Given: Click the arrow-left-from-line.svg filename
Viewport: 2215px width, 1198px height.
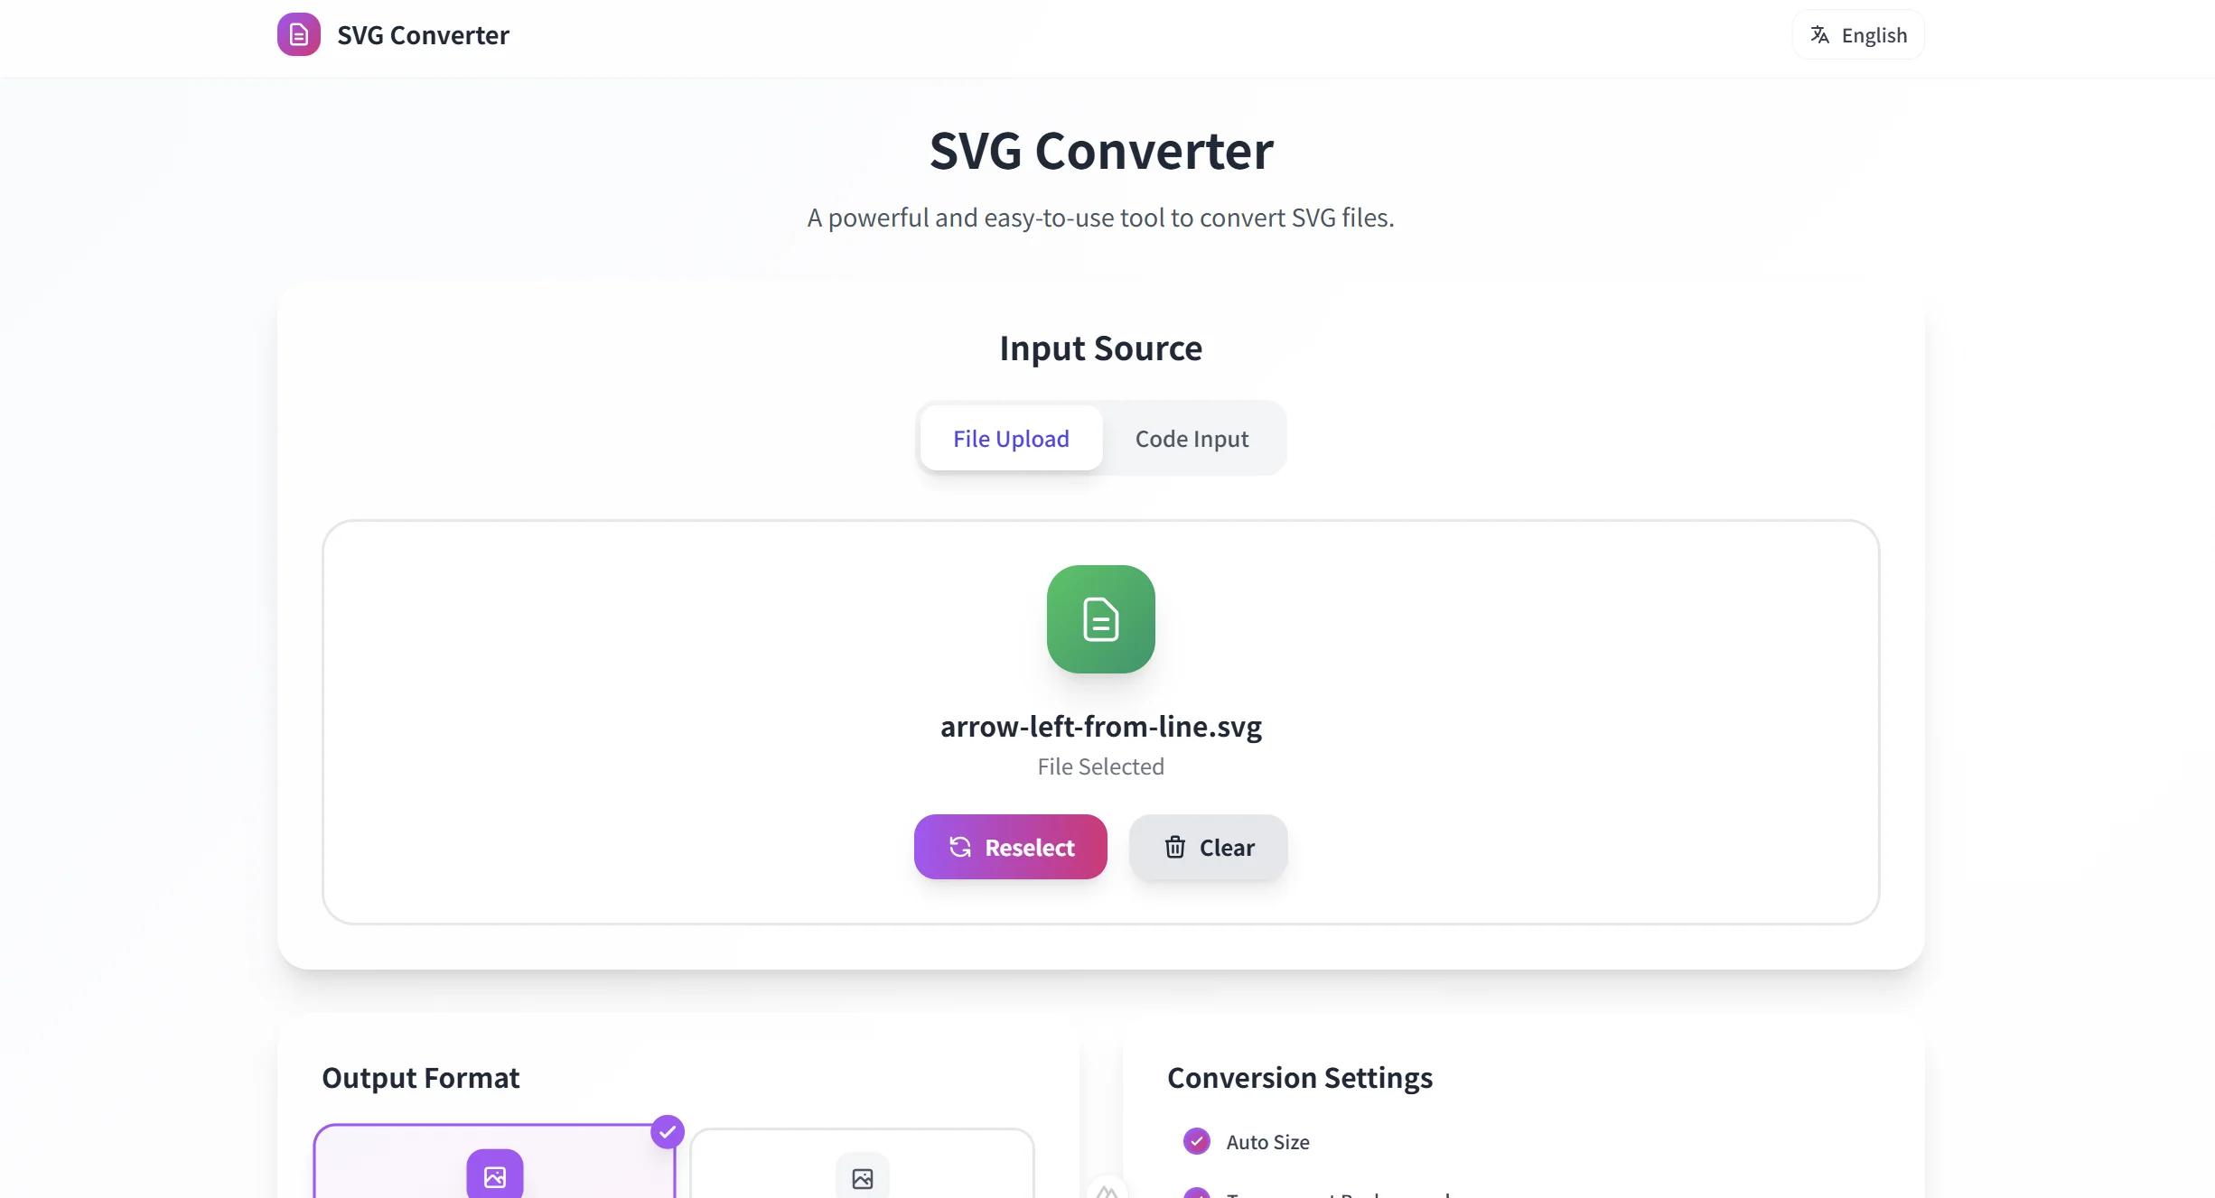Looking at the screenshot, I should coord(1100,727).
